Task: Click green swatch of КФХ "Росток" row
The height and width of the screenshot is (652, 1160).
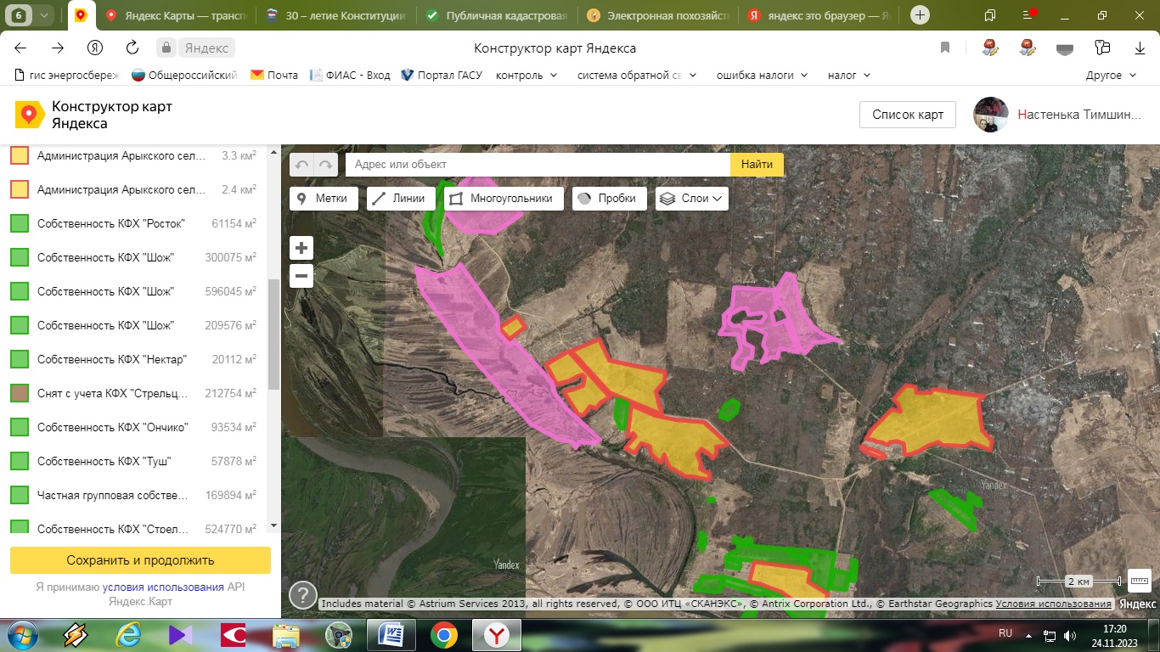Action: [20, 223]
